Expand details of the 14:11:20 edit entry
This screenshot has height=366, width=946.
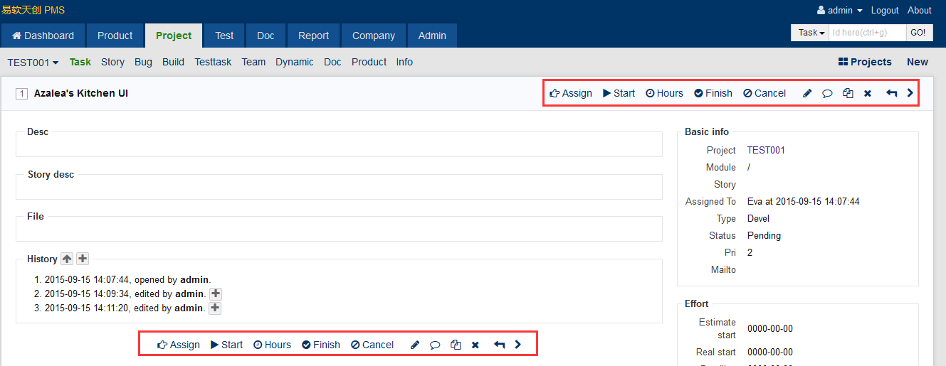[215, 308]
